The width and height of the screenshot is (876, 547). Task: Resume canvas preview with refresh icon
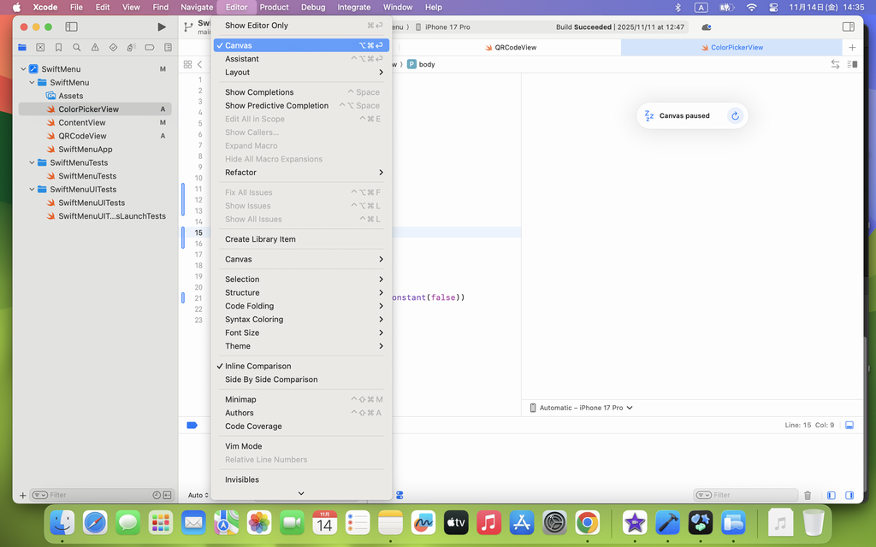[x=735, y=116]
